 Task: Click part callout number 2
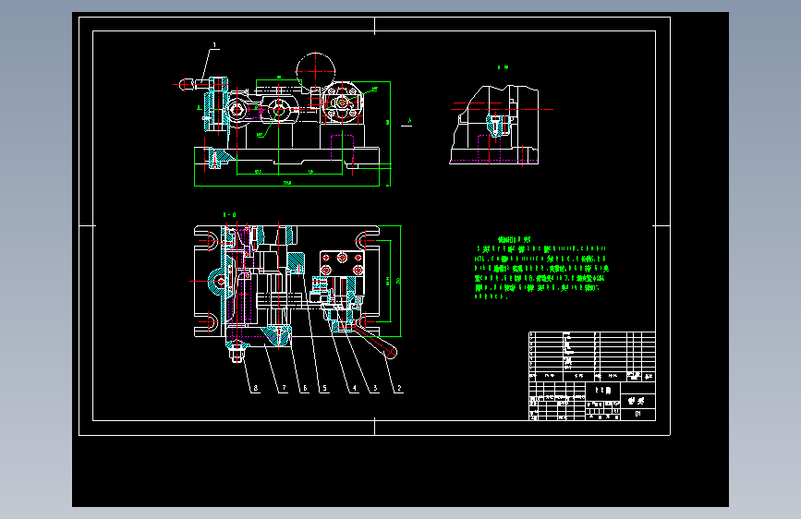click(x=399, y=388)
